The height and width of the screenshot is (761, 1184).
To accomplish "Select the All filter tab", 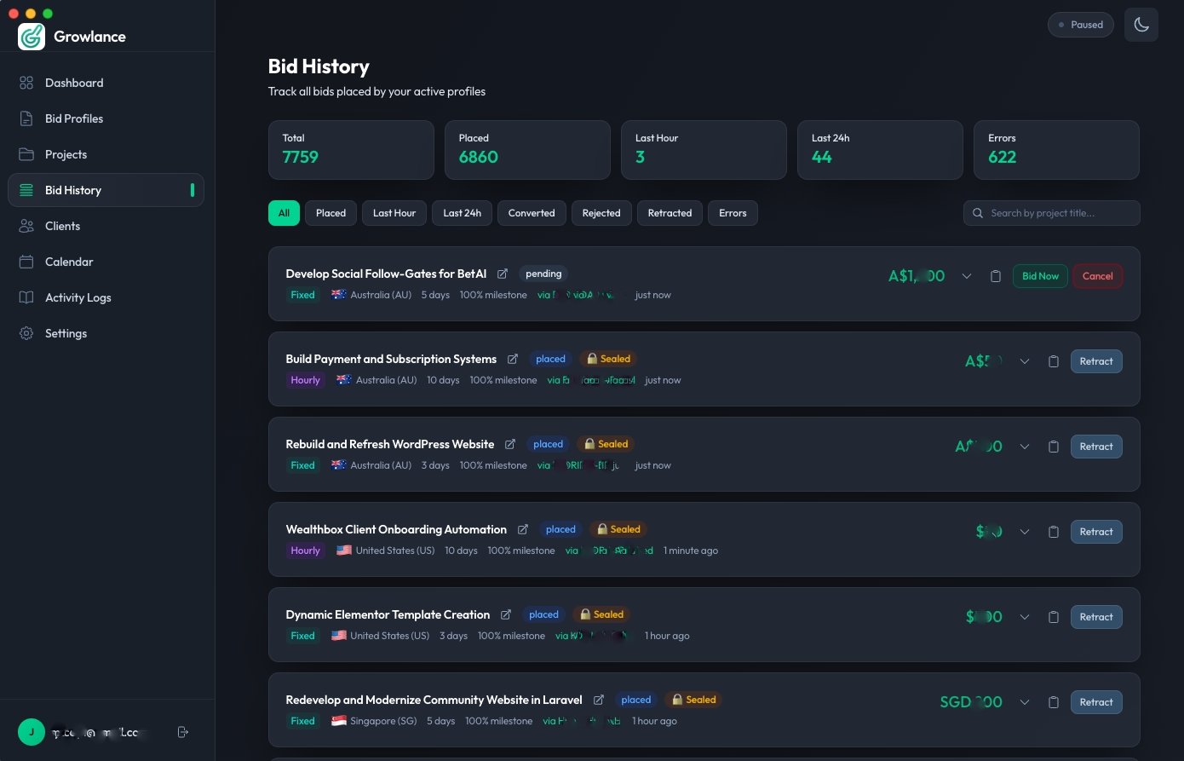I will point(284,213).
